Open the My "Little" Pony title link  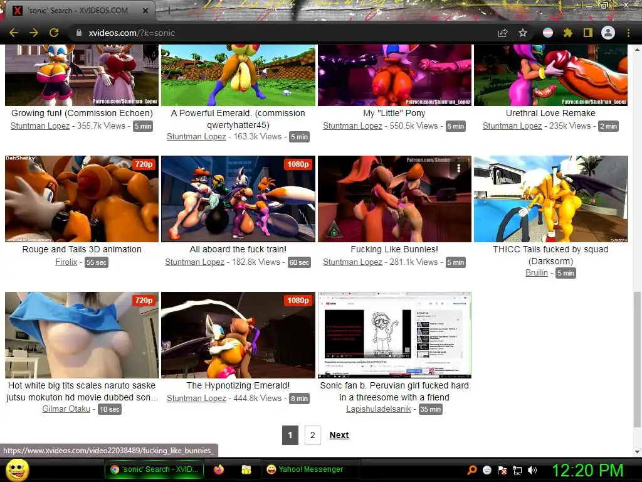[394, 113]
